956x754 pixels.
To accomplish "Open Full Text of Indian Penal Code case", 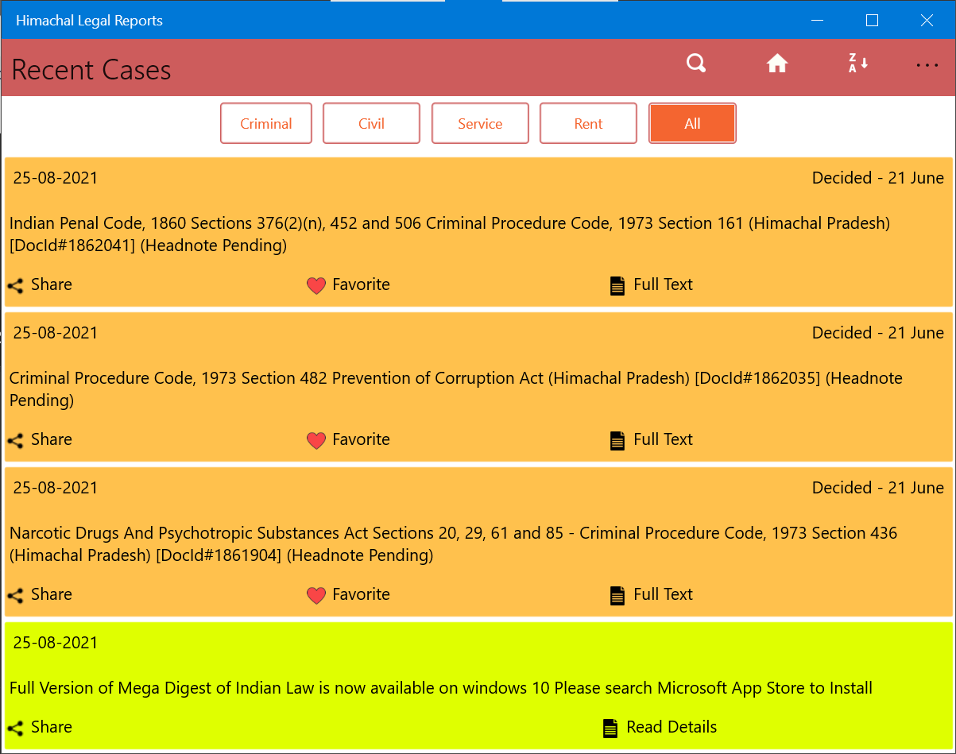I will point(664,284).
